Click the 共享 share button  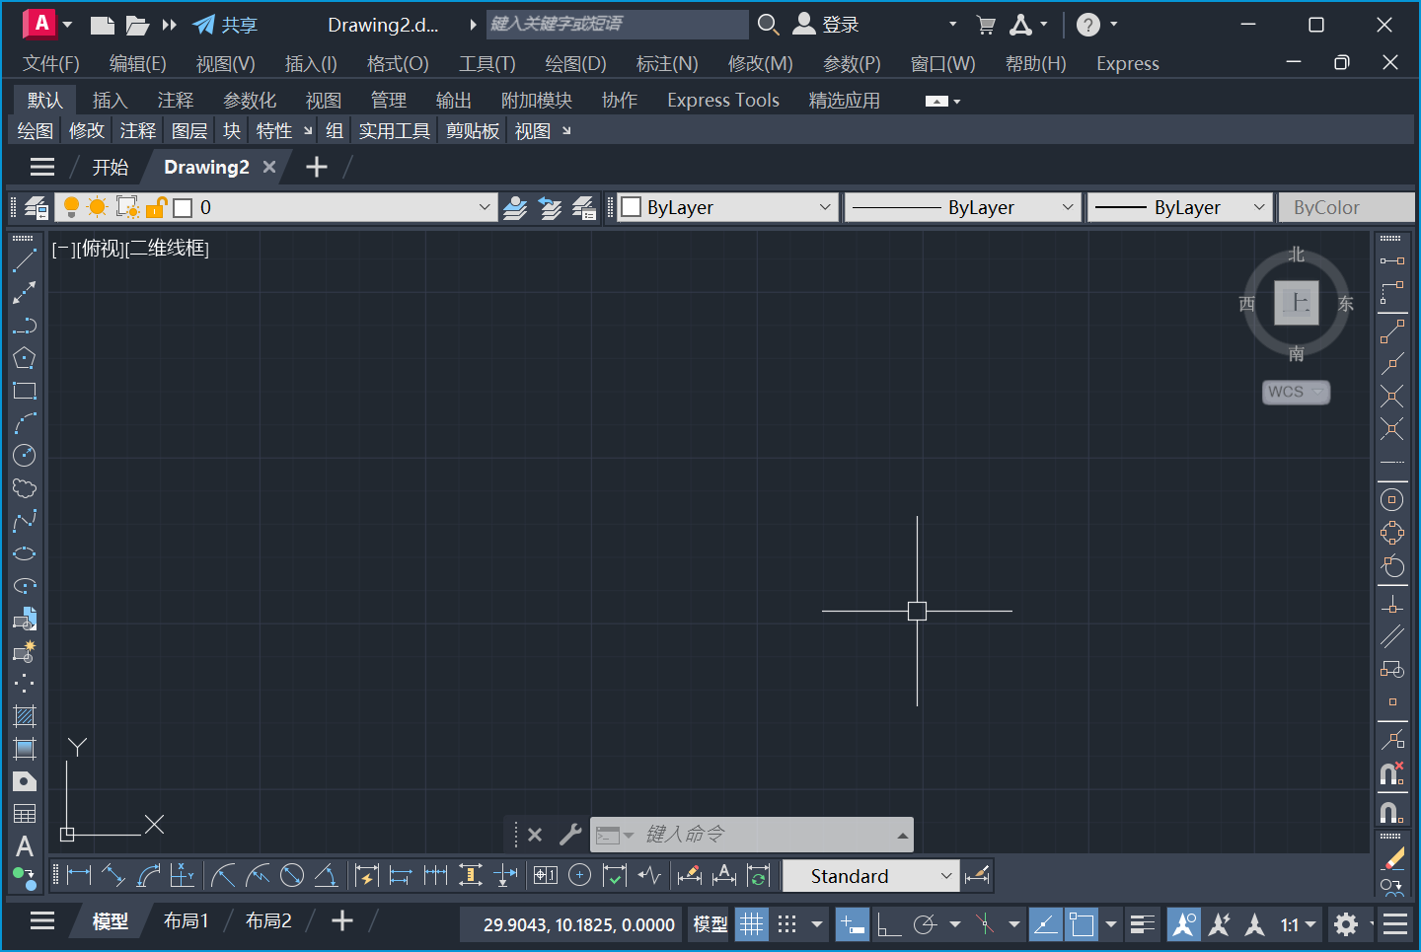[x=225, y=25]
